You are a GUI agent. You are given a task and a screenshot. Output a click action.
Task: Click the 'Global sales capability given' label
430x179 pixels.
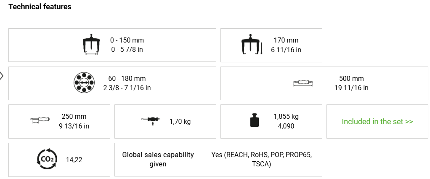point(158,159)
